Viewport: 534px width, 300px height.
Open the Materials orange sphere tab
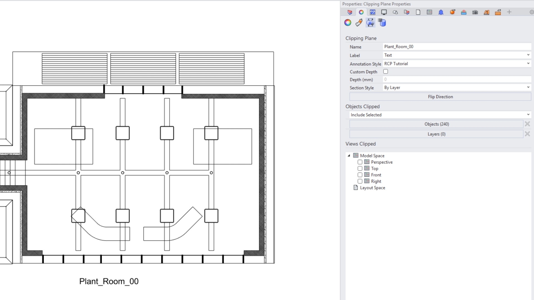coord(452,12)
